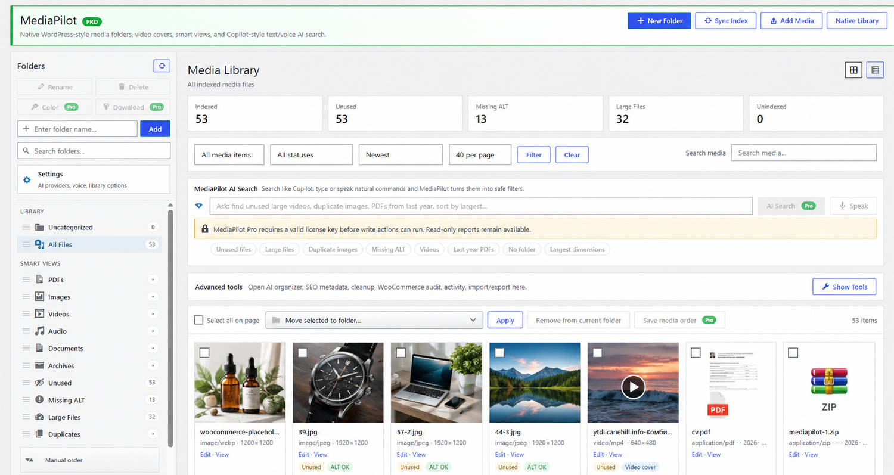Click the Archives smart view icon
The width and height of the screenshot is (894, 475).
39,365
